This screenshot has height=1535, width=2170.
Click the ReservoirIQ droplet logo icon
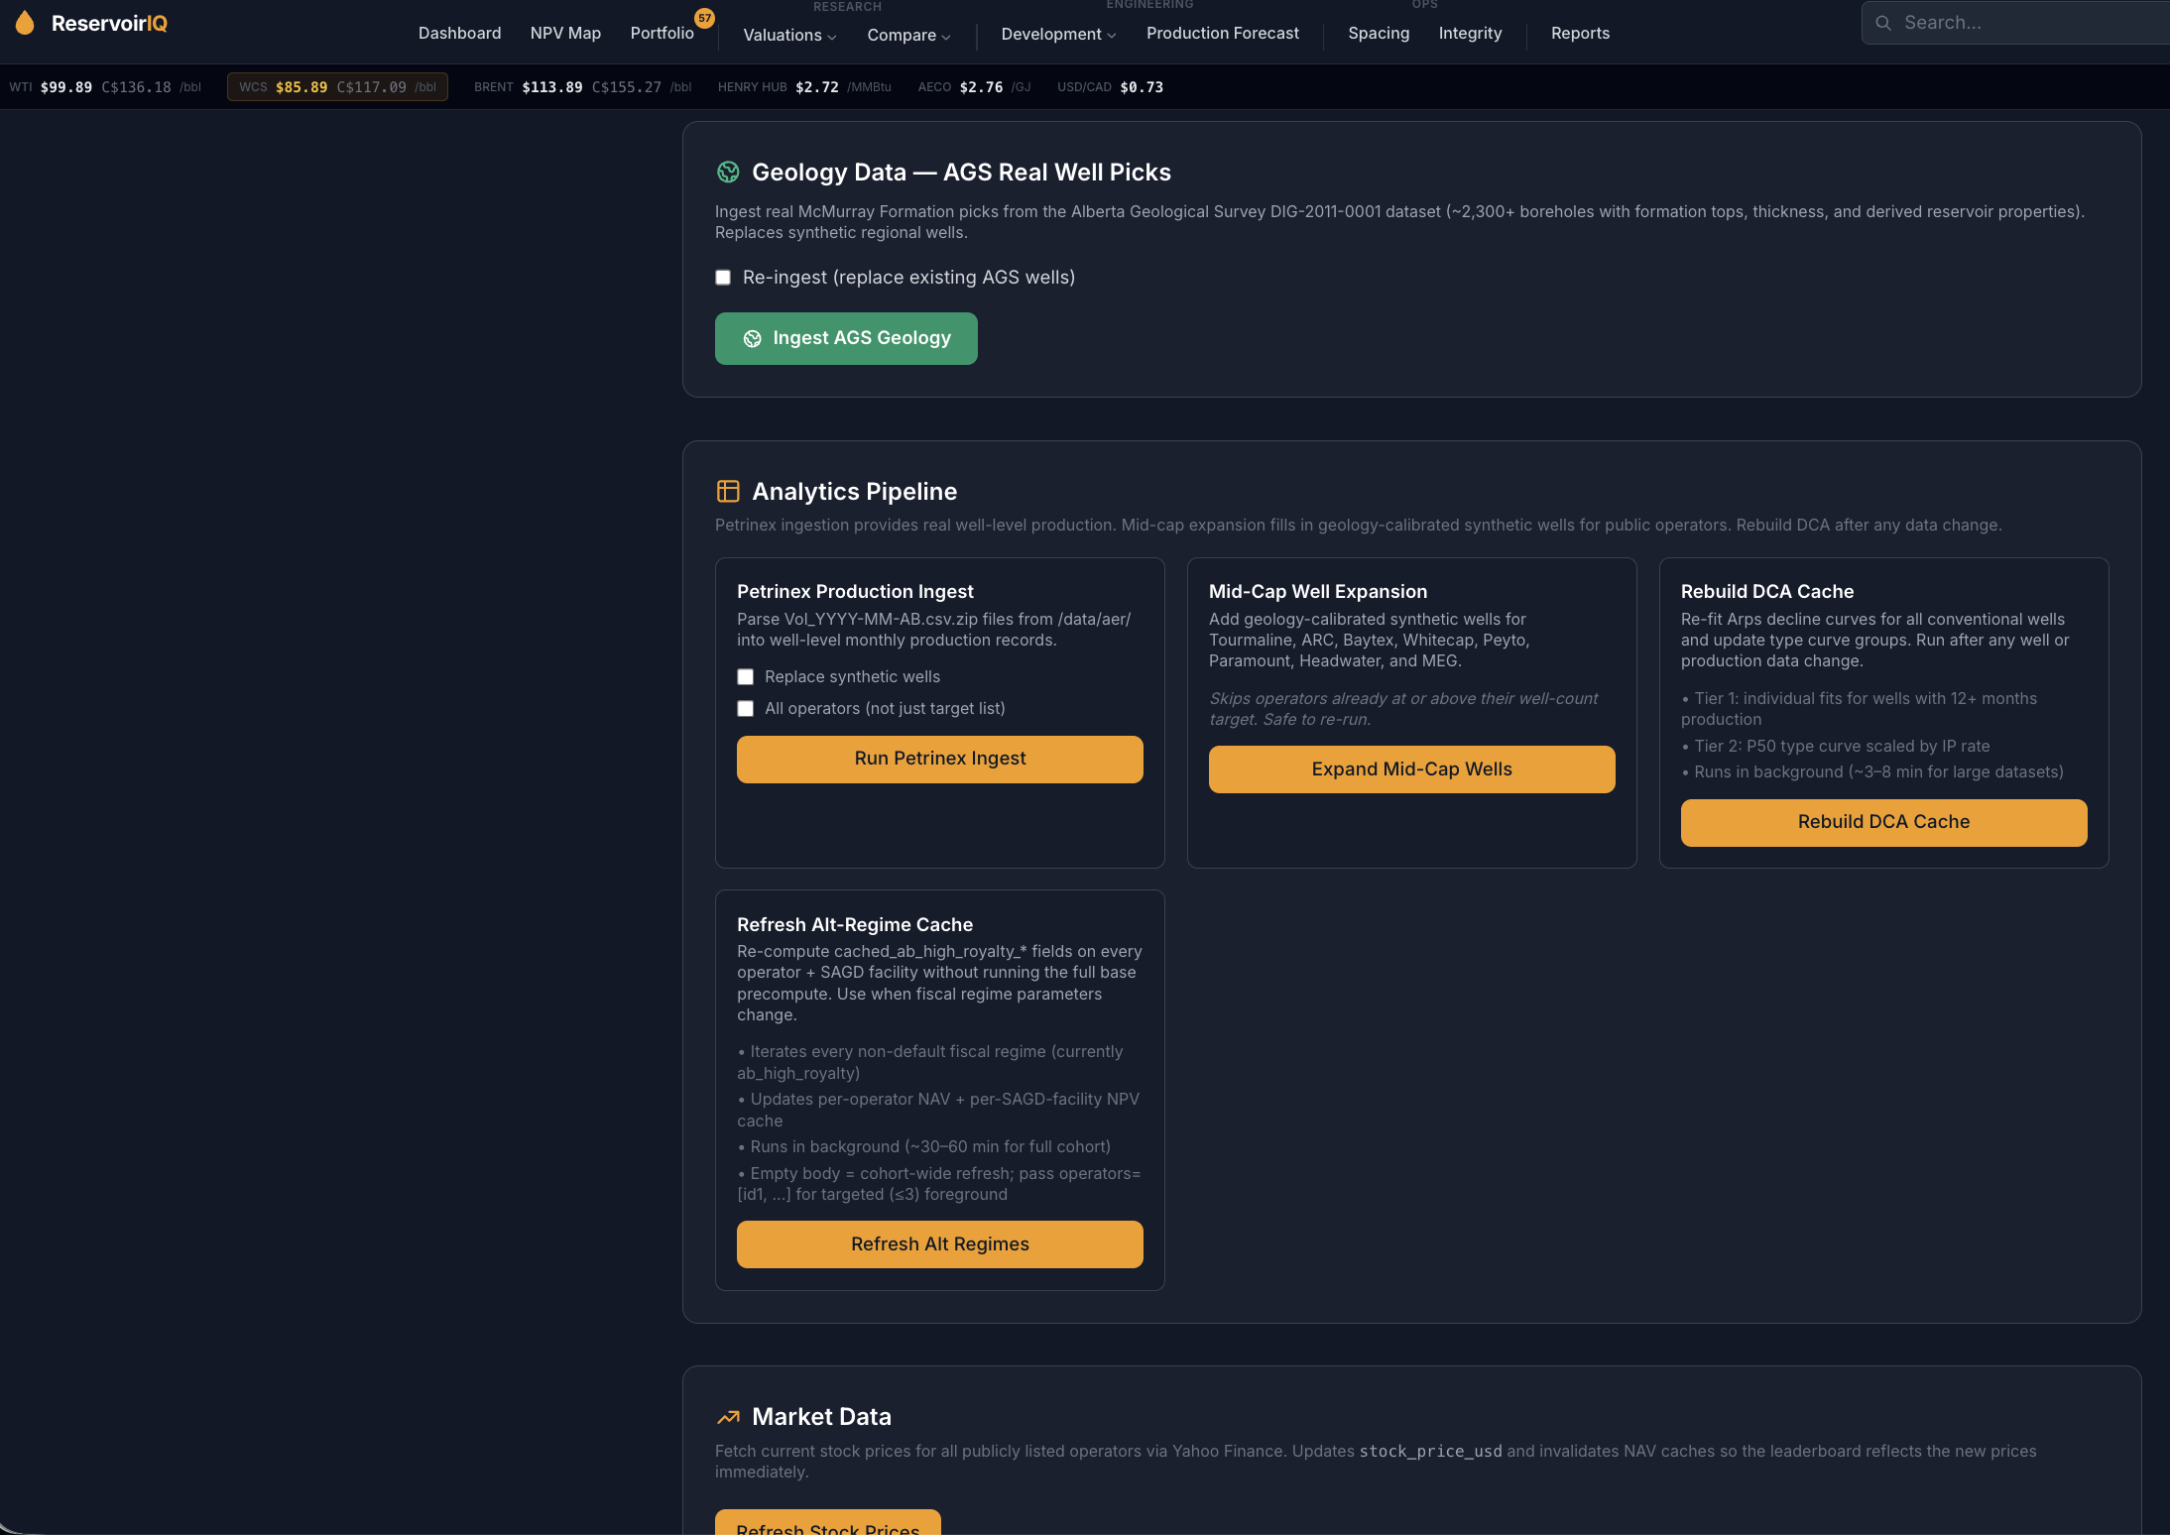pyautogui.click(x=25, y=23)
